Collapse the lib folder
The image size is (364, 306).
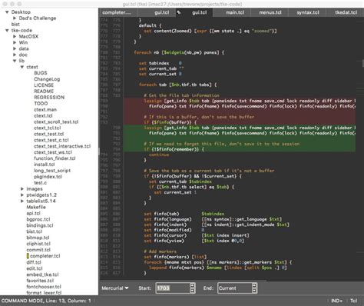[15, 61]
